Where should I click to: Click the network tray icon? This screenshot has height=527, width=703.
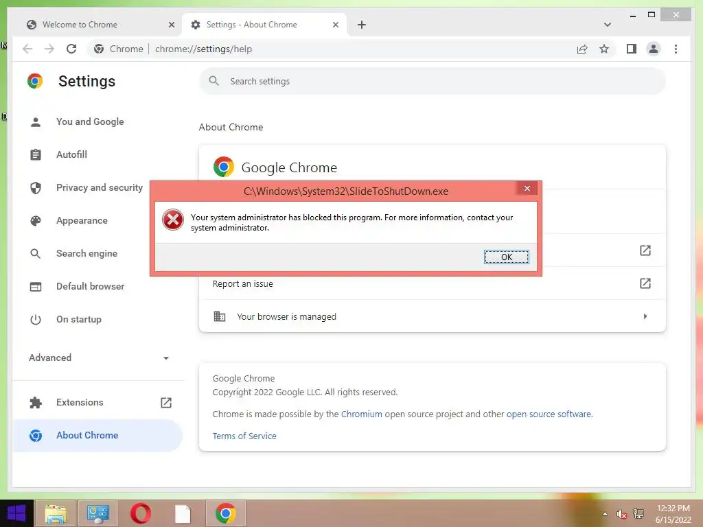(638, 514)
